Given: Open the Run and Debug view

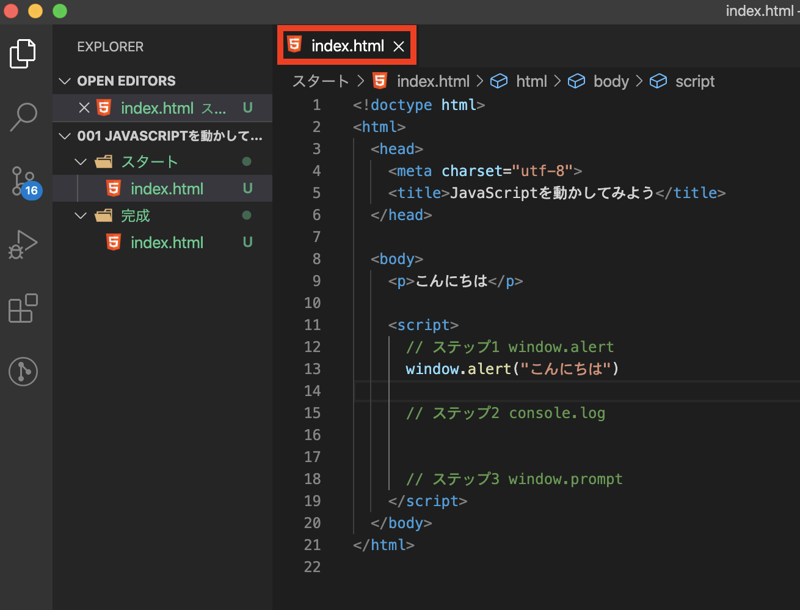Looking at the screenshot, I should (23, 245).
